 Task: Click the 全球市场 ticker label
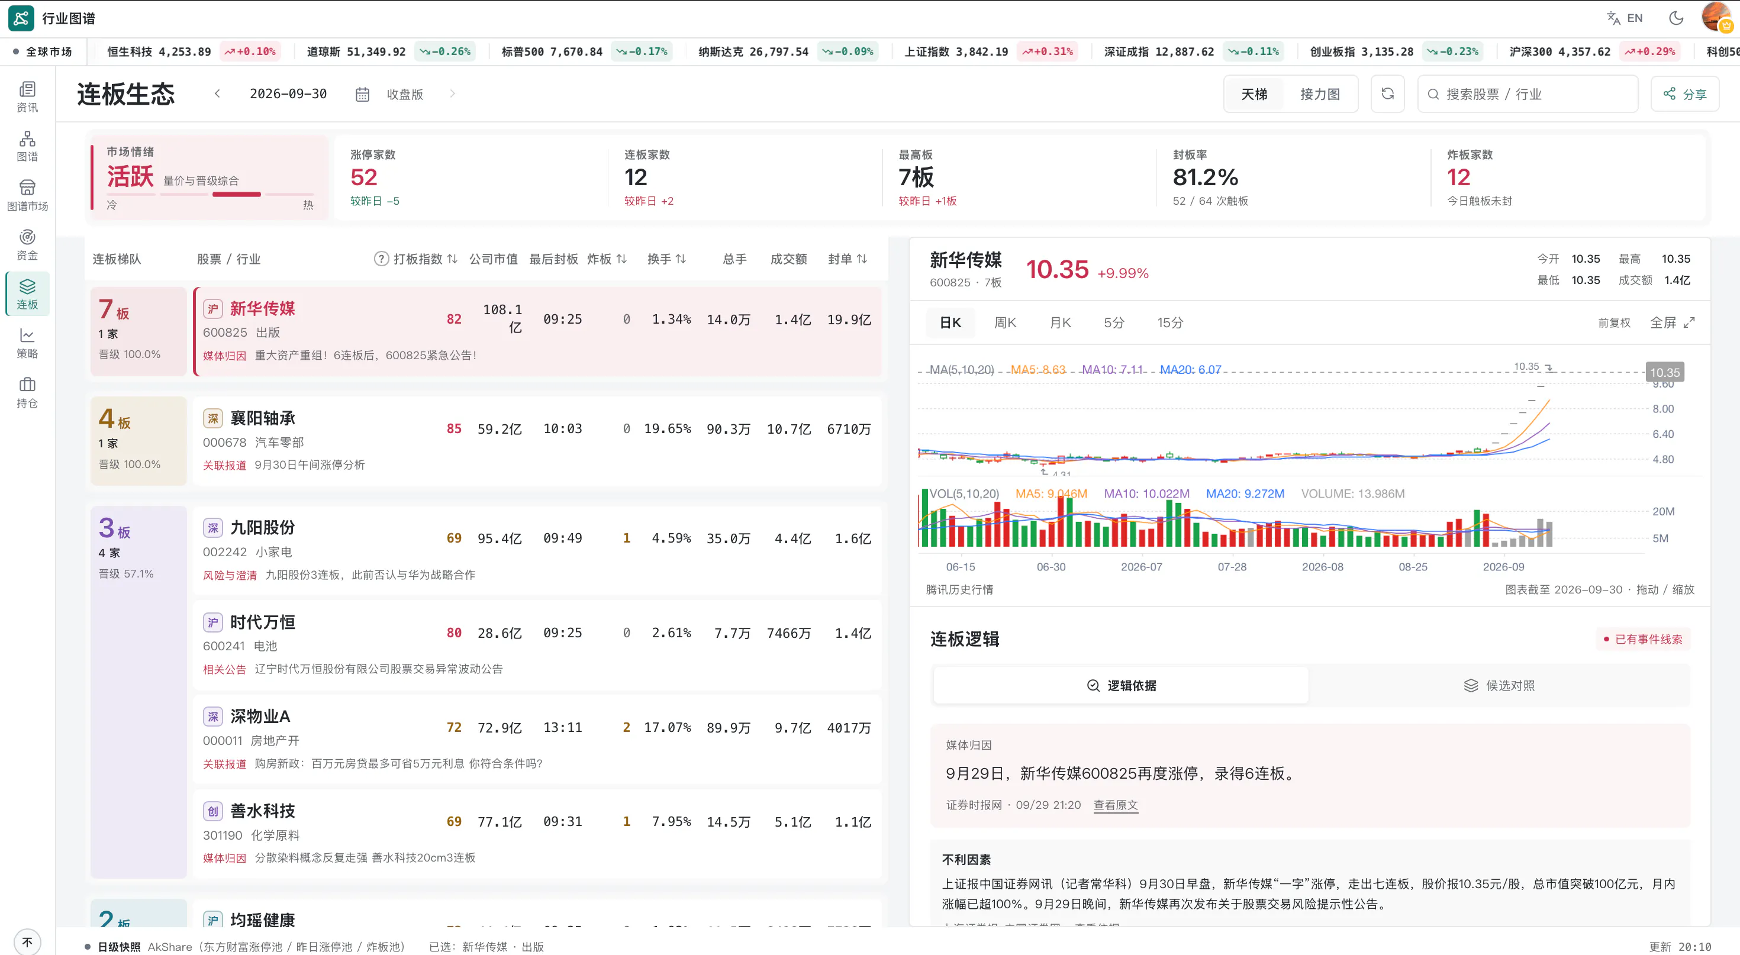click(x=43, y=51)
